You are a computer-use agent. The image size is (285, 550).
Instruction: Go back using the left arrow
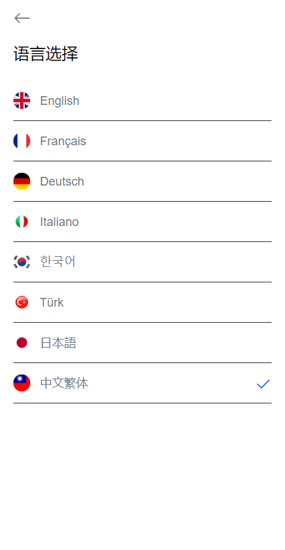21,18
